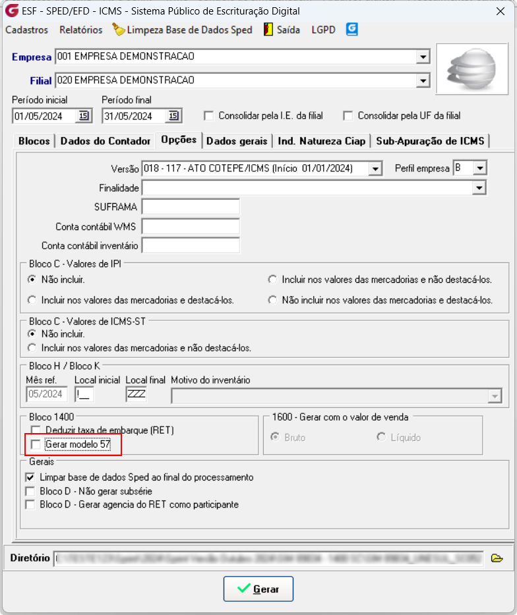Switch to Dados do Contador tab

[105, 141]
